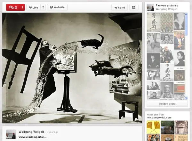This screenshot has width=192, height=141.
Task: Open the two men in hats color thumbnail
Action: click(180, 40)
